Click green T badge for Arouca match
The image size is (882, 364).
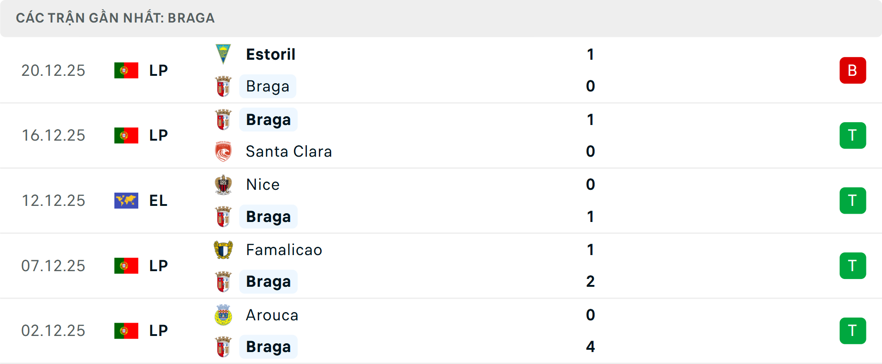[x=853, y=331]
